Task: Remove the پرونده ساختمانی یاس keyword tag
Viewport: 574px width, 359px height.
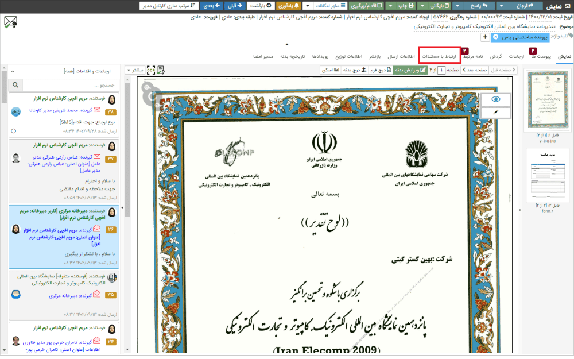Action: [495, 37]
